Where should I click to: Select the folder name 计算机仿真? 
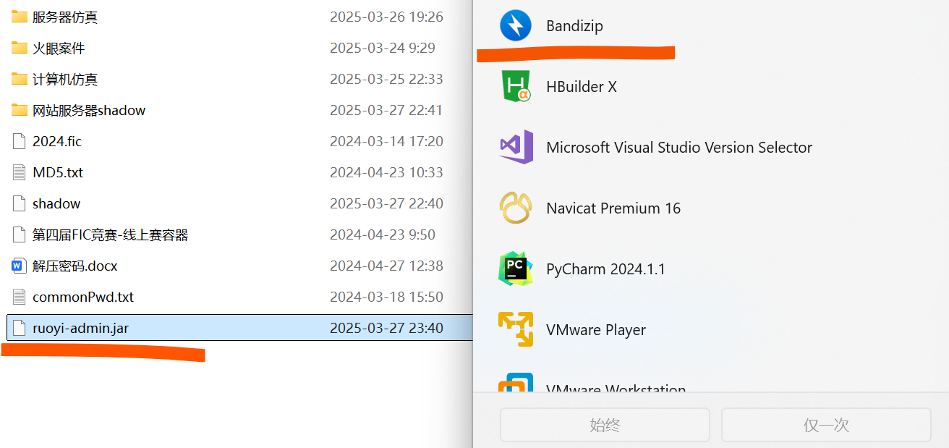tap(65, 79)
